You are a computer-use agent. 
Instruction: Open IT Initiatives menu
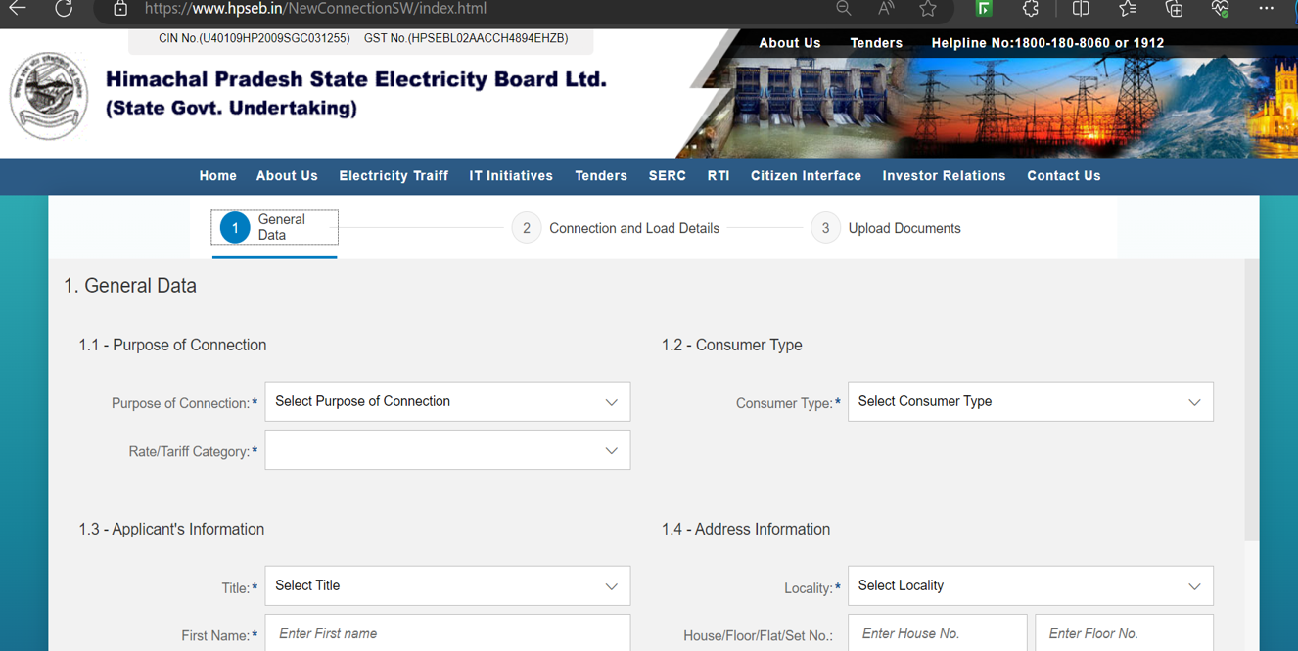coord(511,176)
